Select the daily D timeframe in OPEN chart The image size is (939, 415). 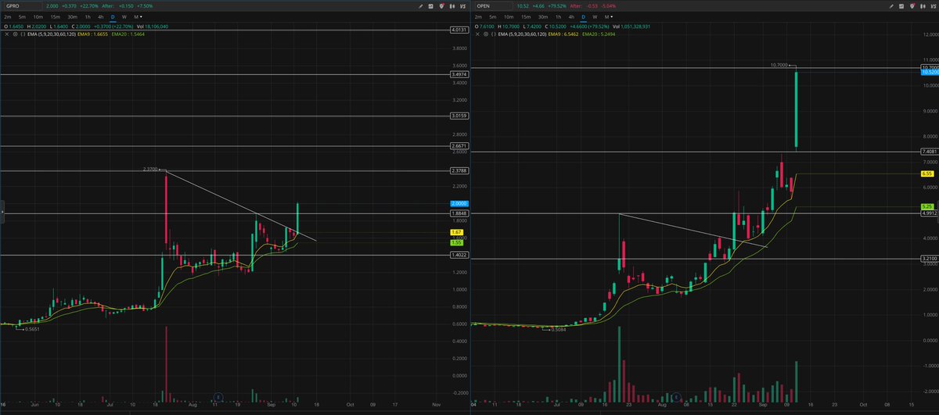pos(584,16)
